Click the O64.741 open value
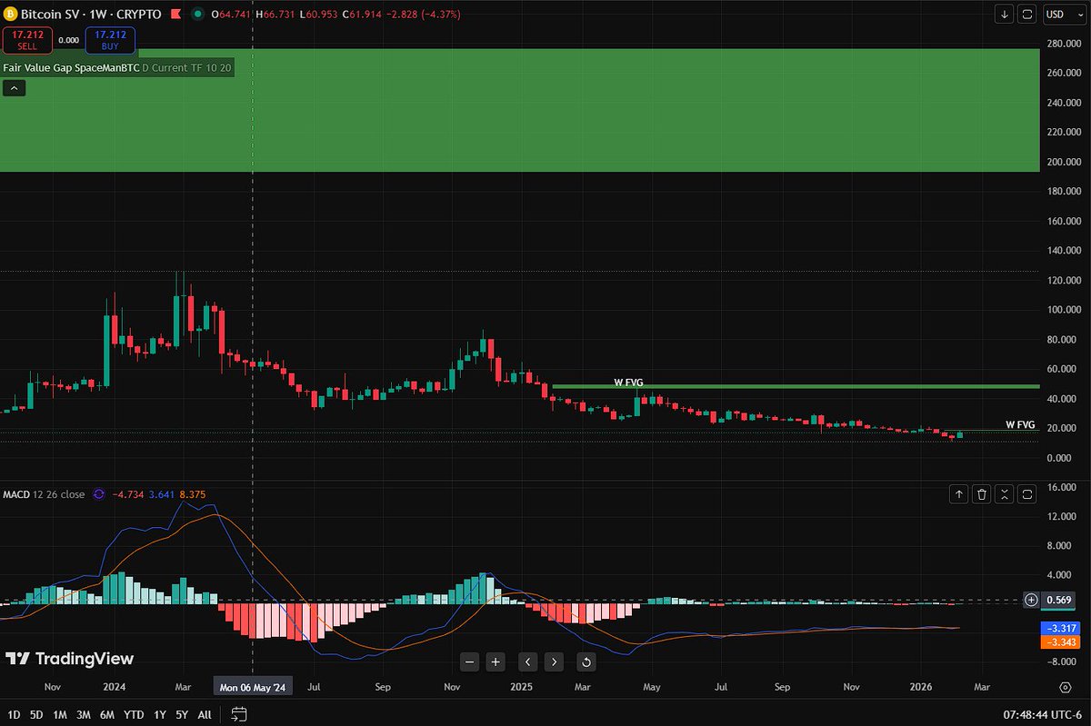Viewport: 1091px width, 726px height. coord(233,15)
